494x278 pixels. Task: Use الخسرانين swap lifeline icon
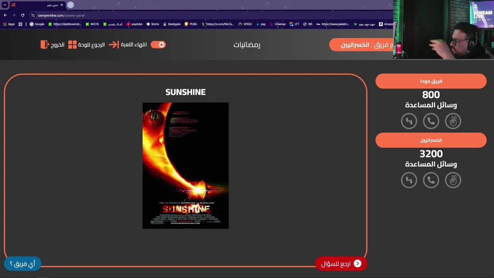point(409,180)
